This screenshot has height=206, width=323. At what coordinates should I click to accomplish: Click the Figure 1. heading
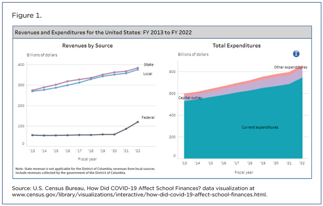point(27,16)
